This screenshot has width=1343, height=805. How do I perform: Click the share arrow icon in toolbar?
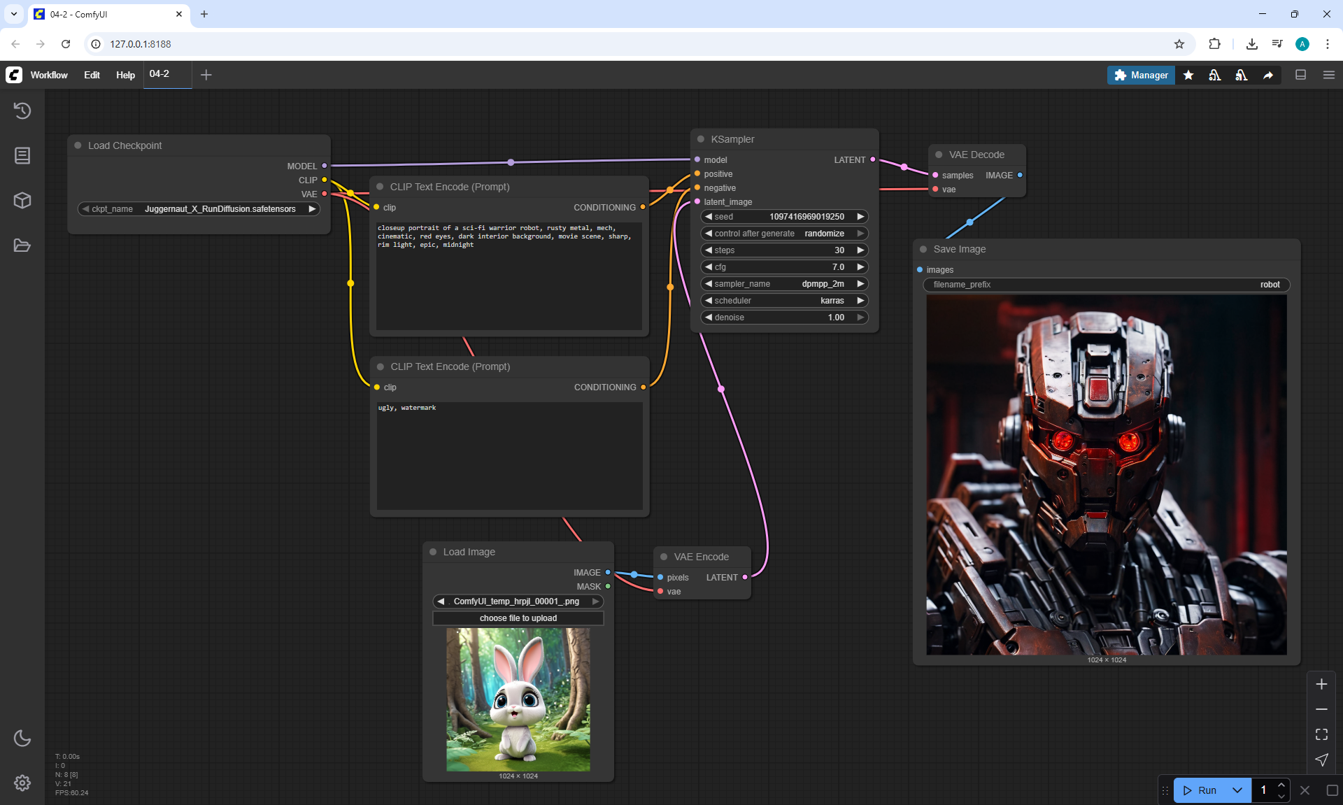click(x=1267, y=75)
